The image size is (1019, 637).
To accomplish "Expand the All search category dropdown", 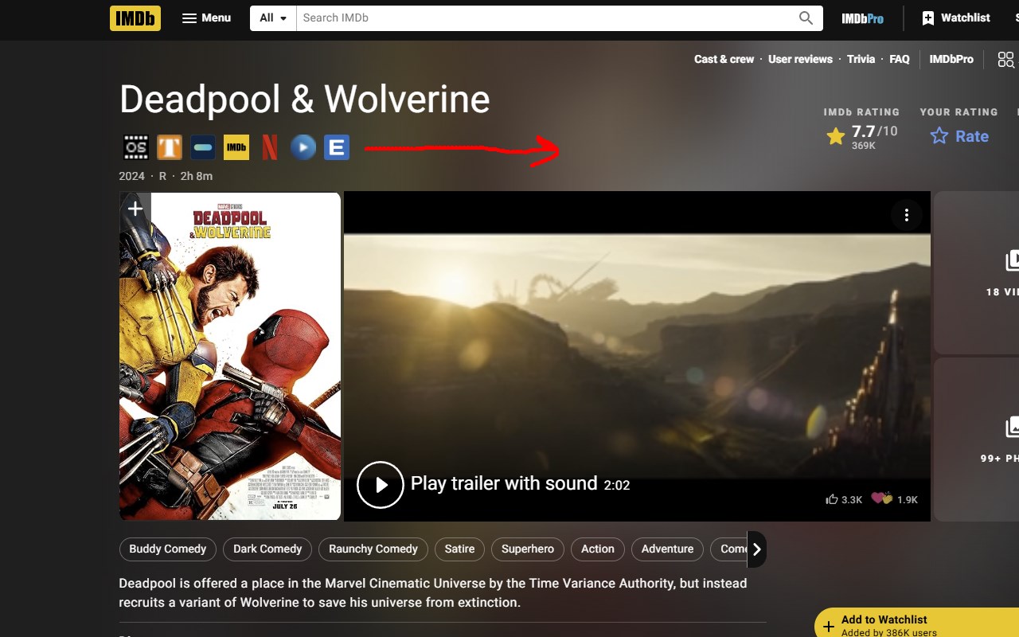I will (273, 18).
